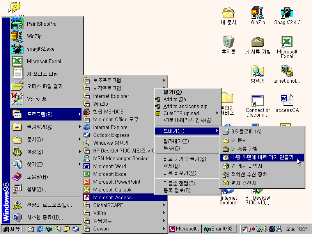
Task: Expand 찾기(F) in the Start menu
Action: 46,164
